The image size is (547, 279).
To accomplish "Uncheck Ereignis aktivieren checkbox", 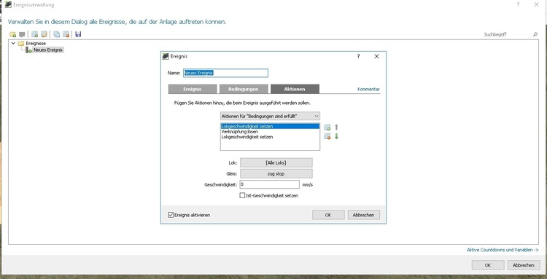I will [x=171, y=215].
